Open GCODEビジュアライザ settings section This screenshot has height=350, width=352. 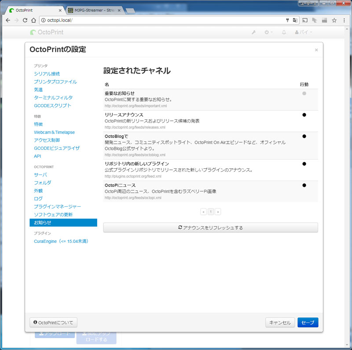tap(57, 148)
